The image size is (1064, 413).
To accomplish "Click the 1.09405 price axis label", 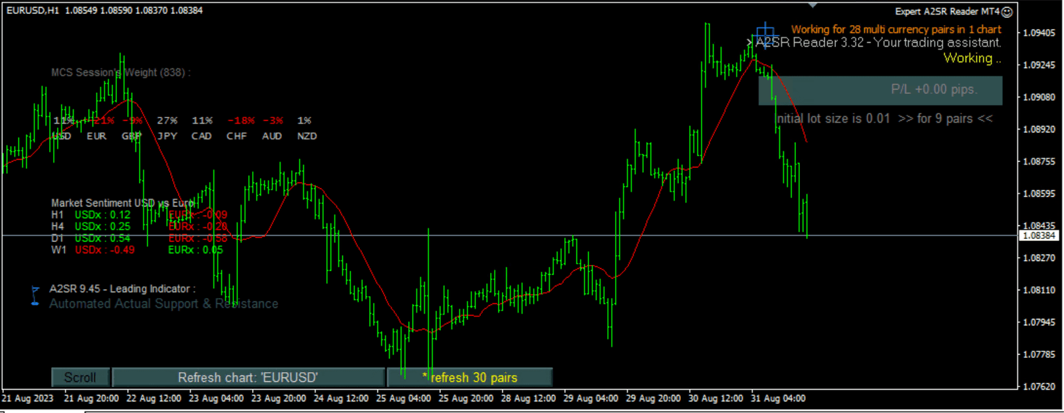I will [1039, 33].
